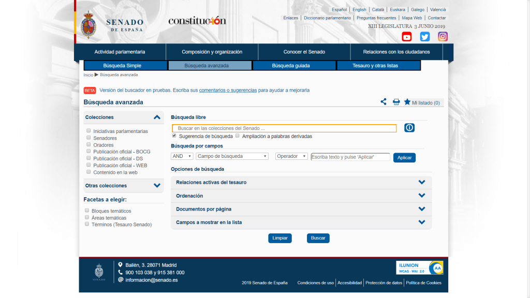Open the Actividad parlamentaria menu
Viewport: 530px width, 298px height.
click(x=120, y=52)
